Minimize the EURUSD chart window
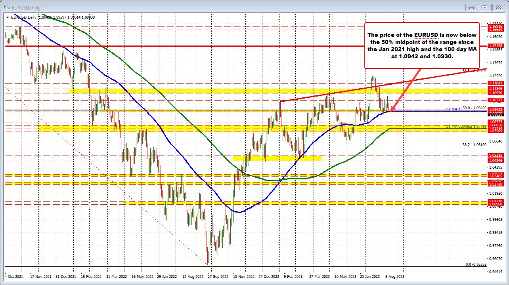This screenshot has width=509, height=285. pos(471,7)
